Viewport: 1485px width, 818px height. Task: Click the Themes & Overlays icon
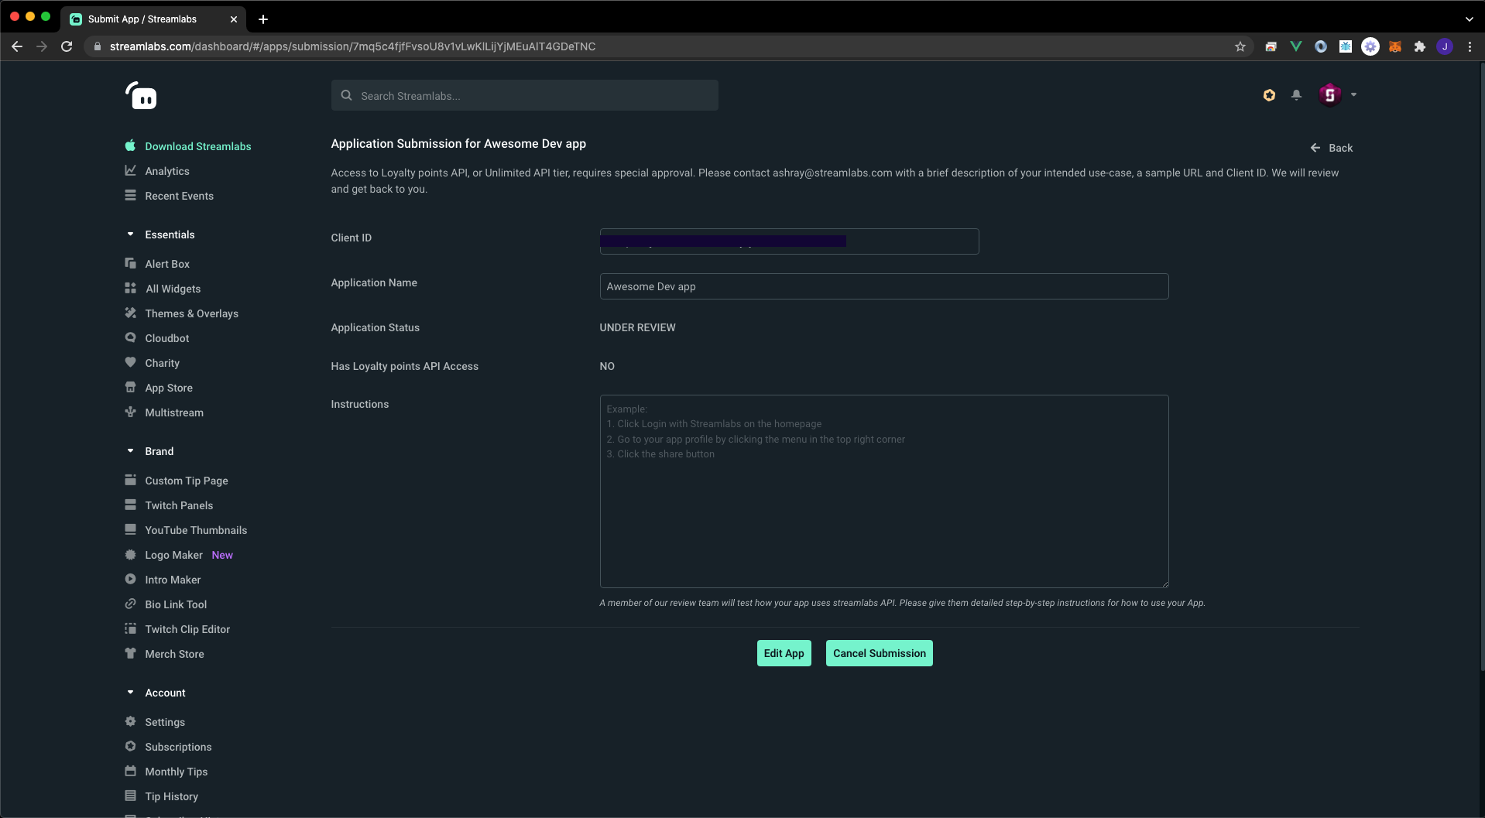coord(130,313)
